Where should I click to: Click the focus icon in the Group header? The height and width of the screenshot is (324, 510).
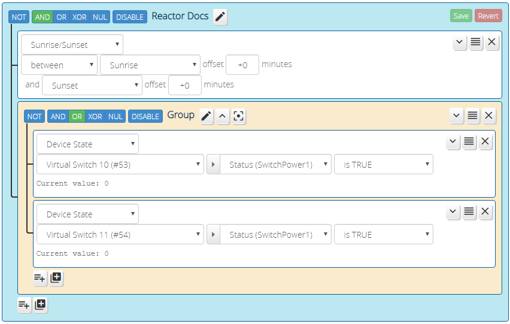tap(239, 117)
